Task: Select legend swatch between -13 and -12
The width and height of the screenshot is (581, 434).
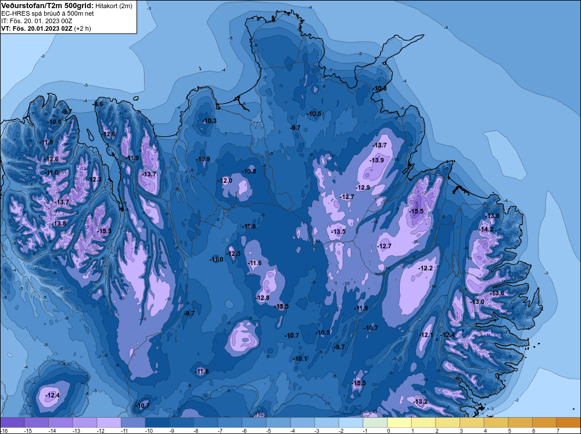Action: point(85,422)
